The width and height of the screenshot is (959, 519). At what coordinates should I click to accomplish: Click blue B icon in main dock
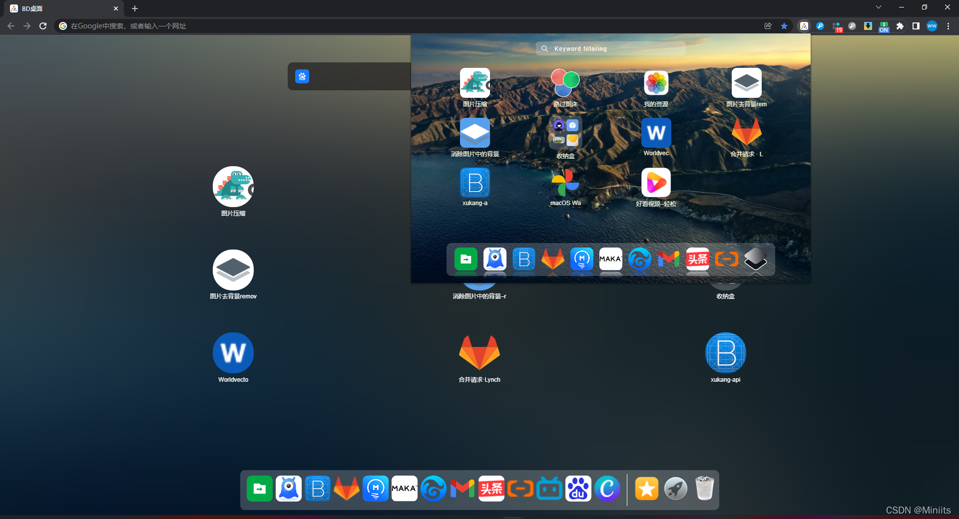318,489
